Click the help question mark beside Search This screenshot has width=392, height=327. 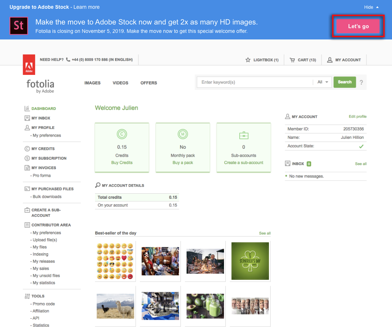361,82
